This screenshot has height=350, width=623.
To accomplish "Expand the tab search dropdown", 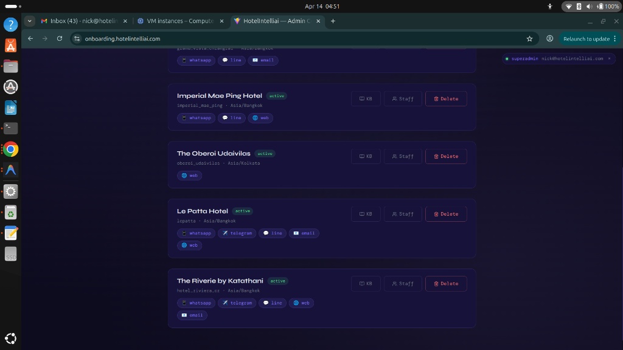I will click(x=29, y=21).
